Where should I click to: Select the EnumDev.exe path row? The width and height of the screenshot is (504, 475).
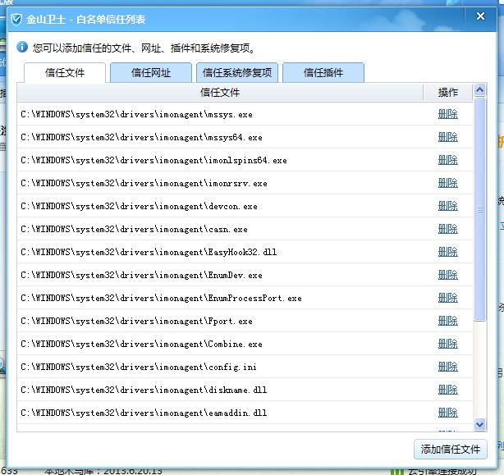245,275
